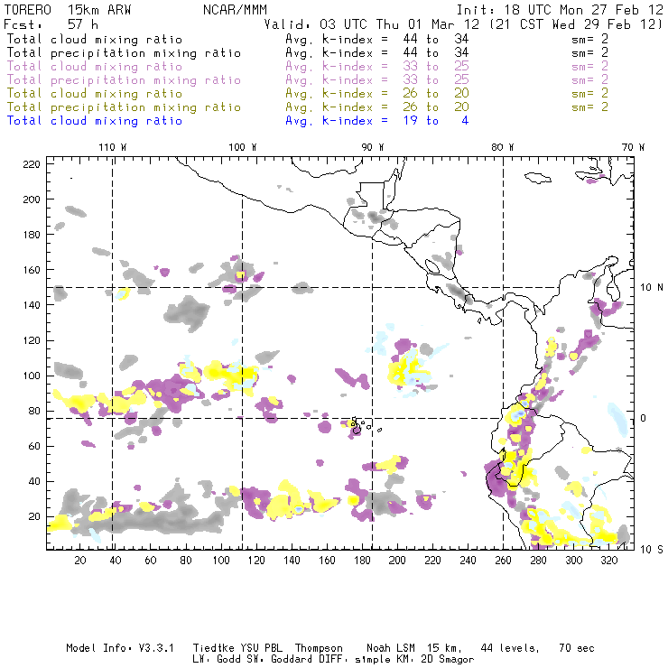Select the "100" tick on the horizontal axis
The image size is (668, 668).
[x=221, y=561]
